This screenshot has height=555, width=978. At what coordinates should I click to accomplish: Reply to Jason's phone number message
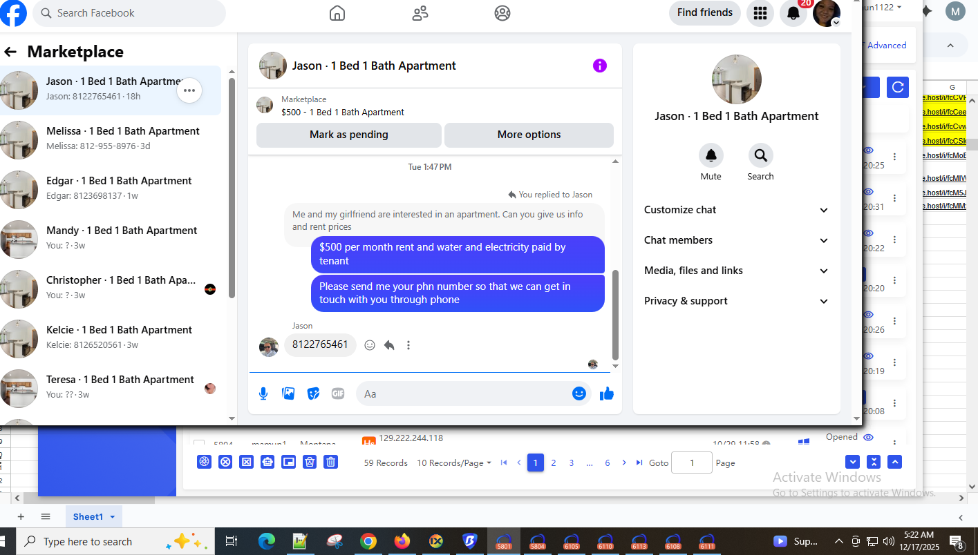(x=389, y=345)
